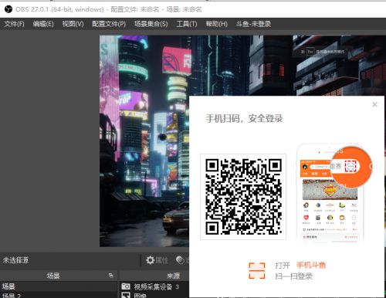Click the 手机斗鱼 orange link
This screenshot has width=386, height=298.
311,265
